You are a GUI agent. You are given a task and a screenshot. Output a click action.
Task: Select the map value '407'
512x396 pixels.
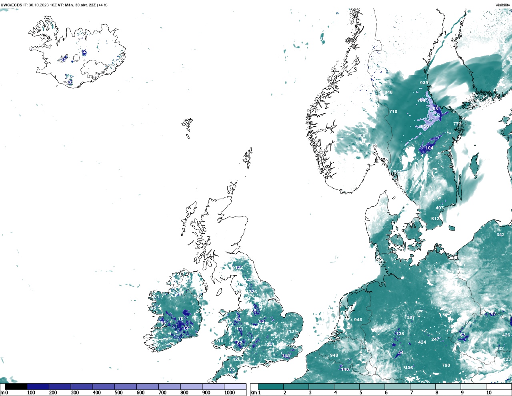(440, 208)
